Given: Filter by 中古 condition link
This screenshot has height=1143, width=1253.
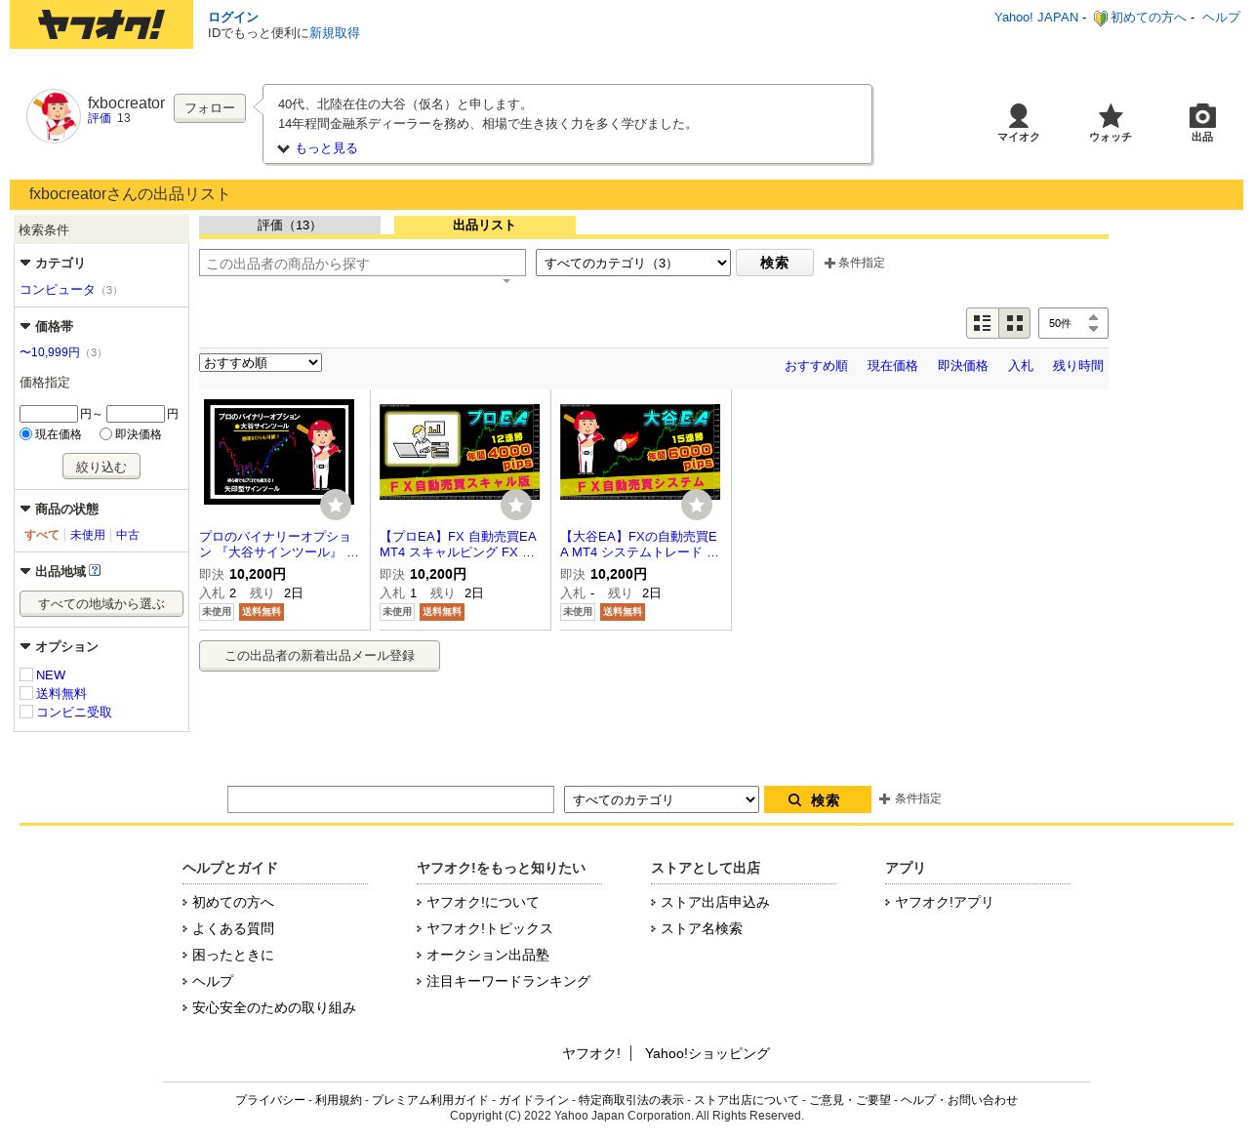Looking at the screenshot, I should [128, 535].
